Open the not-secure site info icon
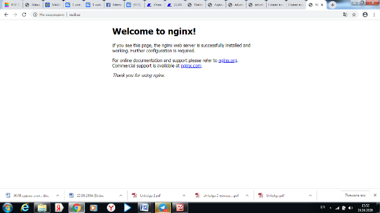This screenshot has height=213, width=380. click(35, 15)
